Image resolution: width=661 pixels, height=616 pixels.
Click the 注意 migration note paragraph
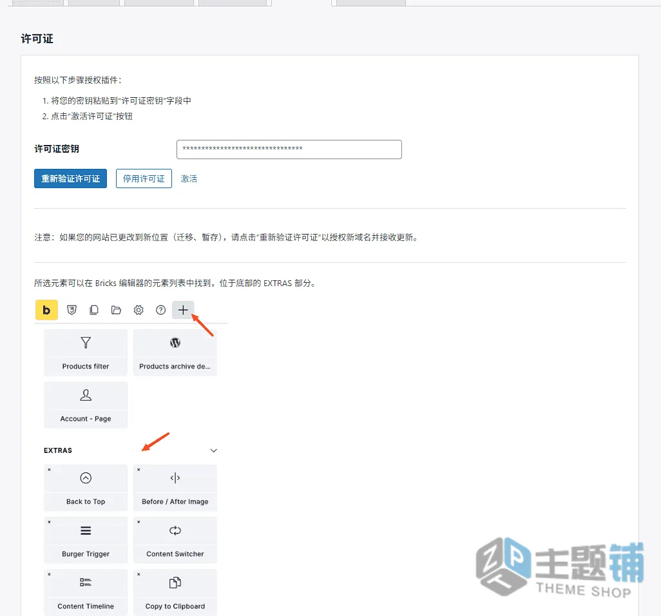(x=227, y=237)
